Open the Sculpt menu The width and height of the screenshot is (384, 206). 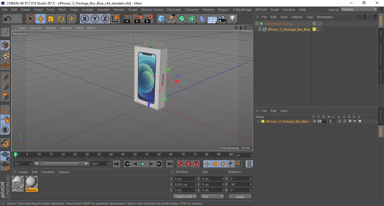[x=133, y=10]
